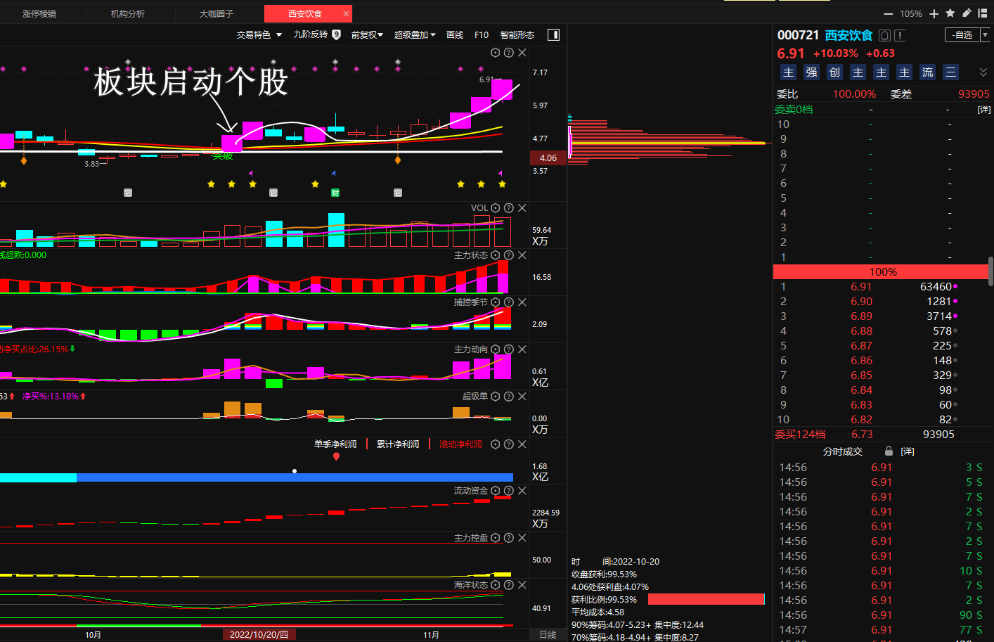Set a price alert with the bell icon
Viewport: 994px width, 642px height.
point(885,35)
